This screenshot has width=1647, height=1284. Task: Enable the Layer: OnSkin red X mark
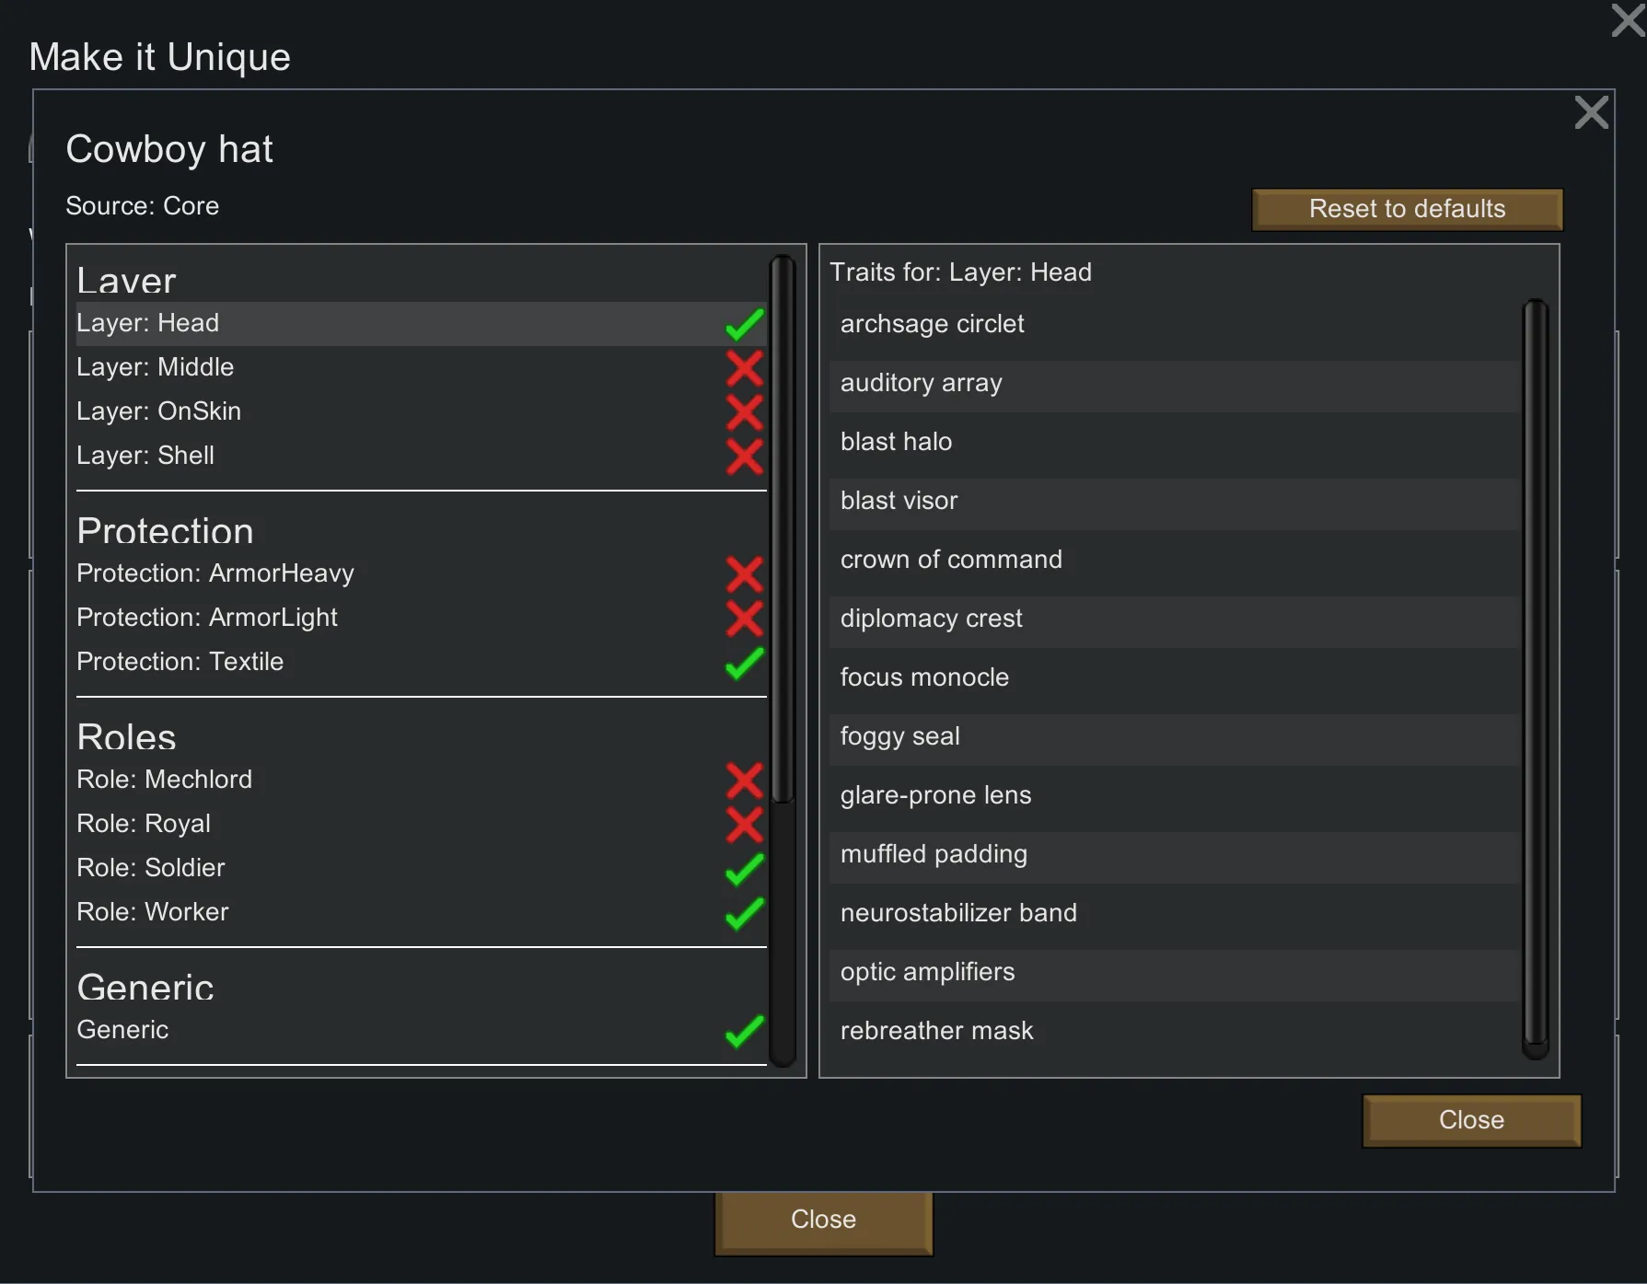[744, 412]
